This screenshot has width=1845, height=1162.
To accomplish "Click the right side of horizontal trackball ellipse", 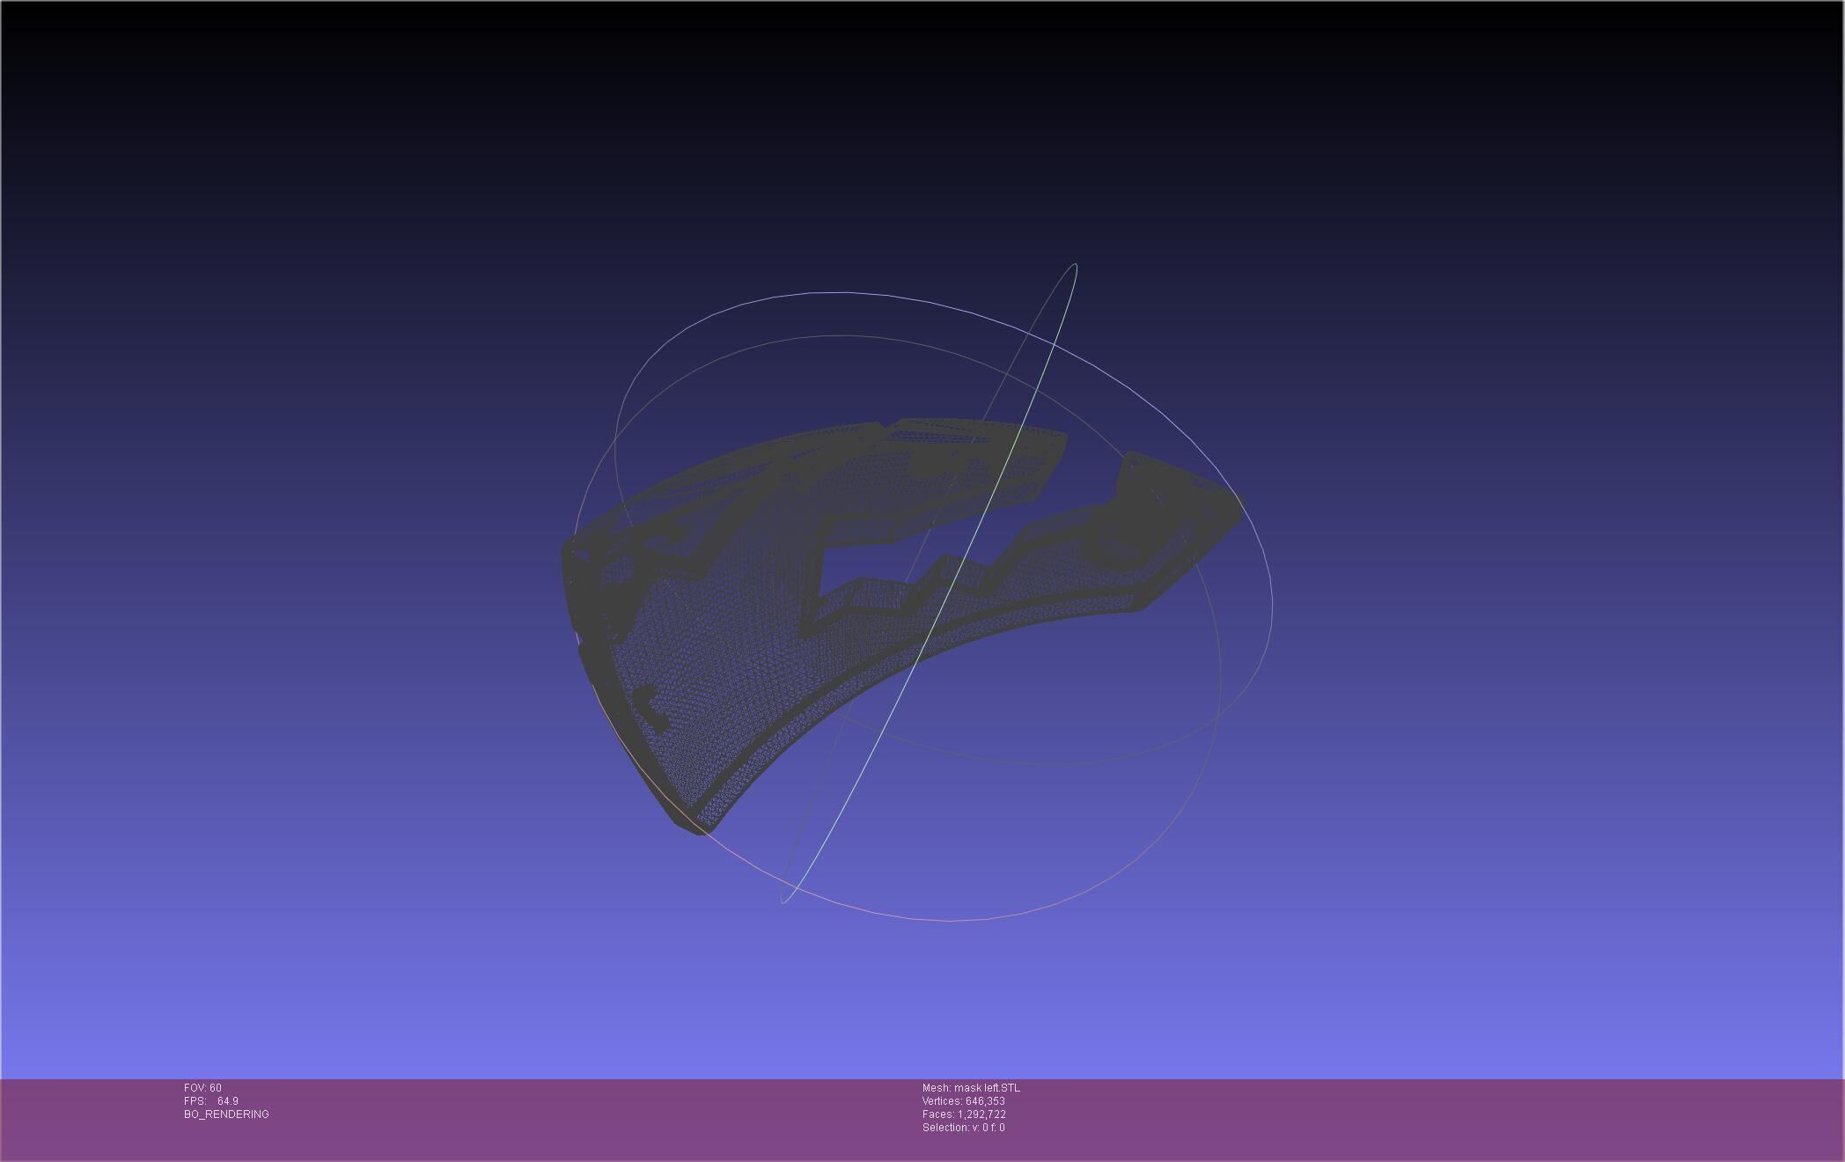I will (1270, 607).
